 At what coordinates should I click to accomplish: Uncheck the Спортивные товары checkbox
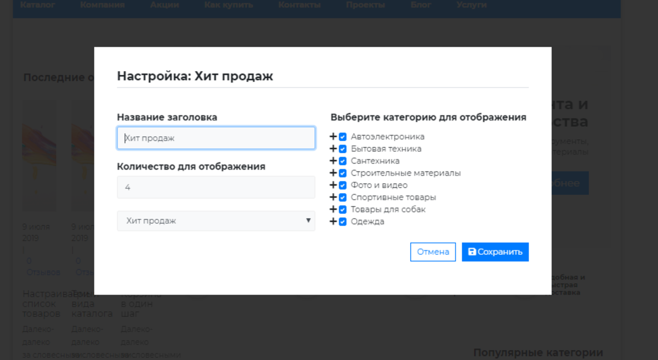pos(343,197)
